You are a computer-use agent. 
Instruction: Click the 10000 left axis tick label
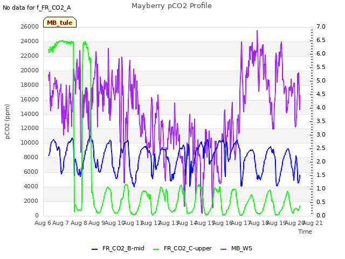tap(30, 142)
